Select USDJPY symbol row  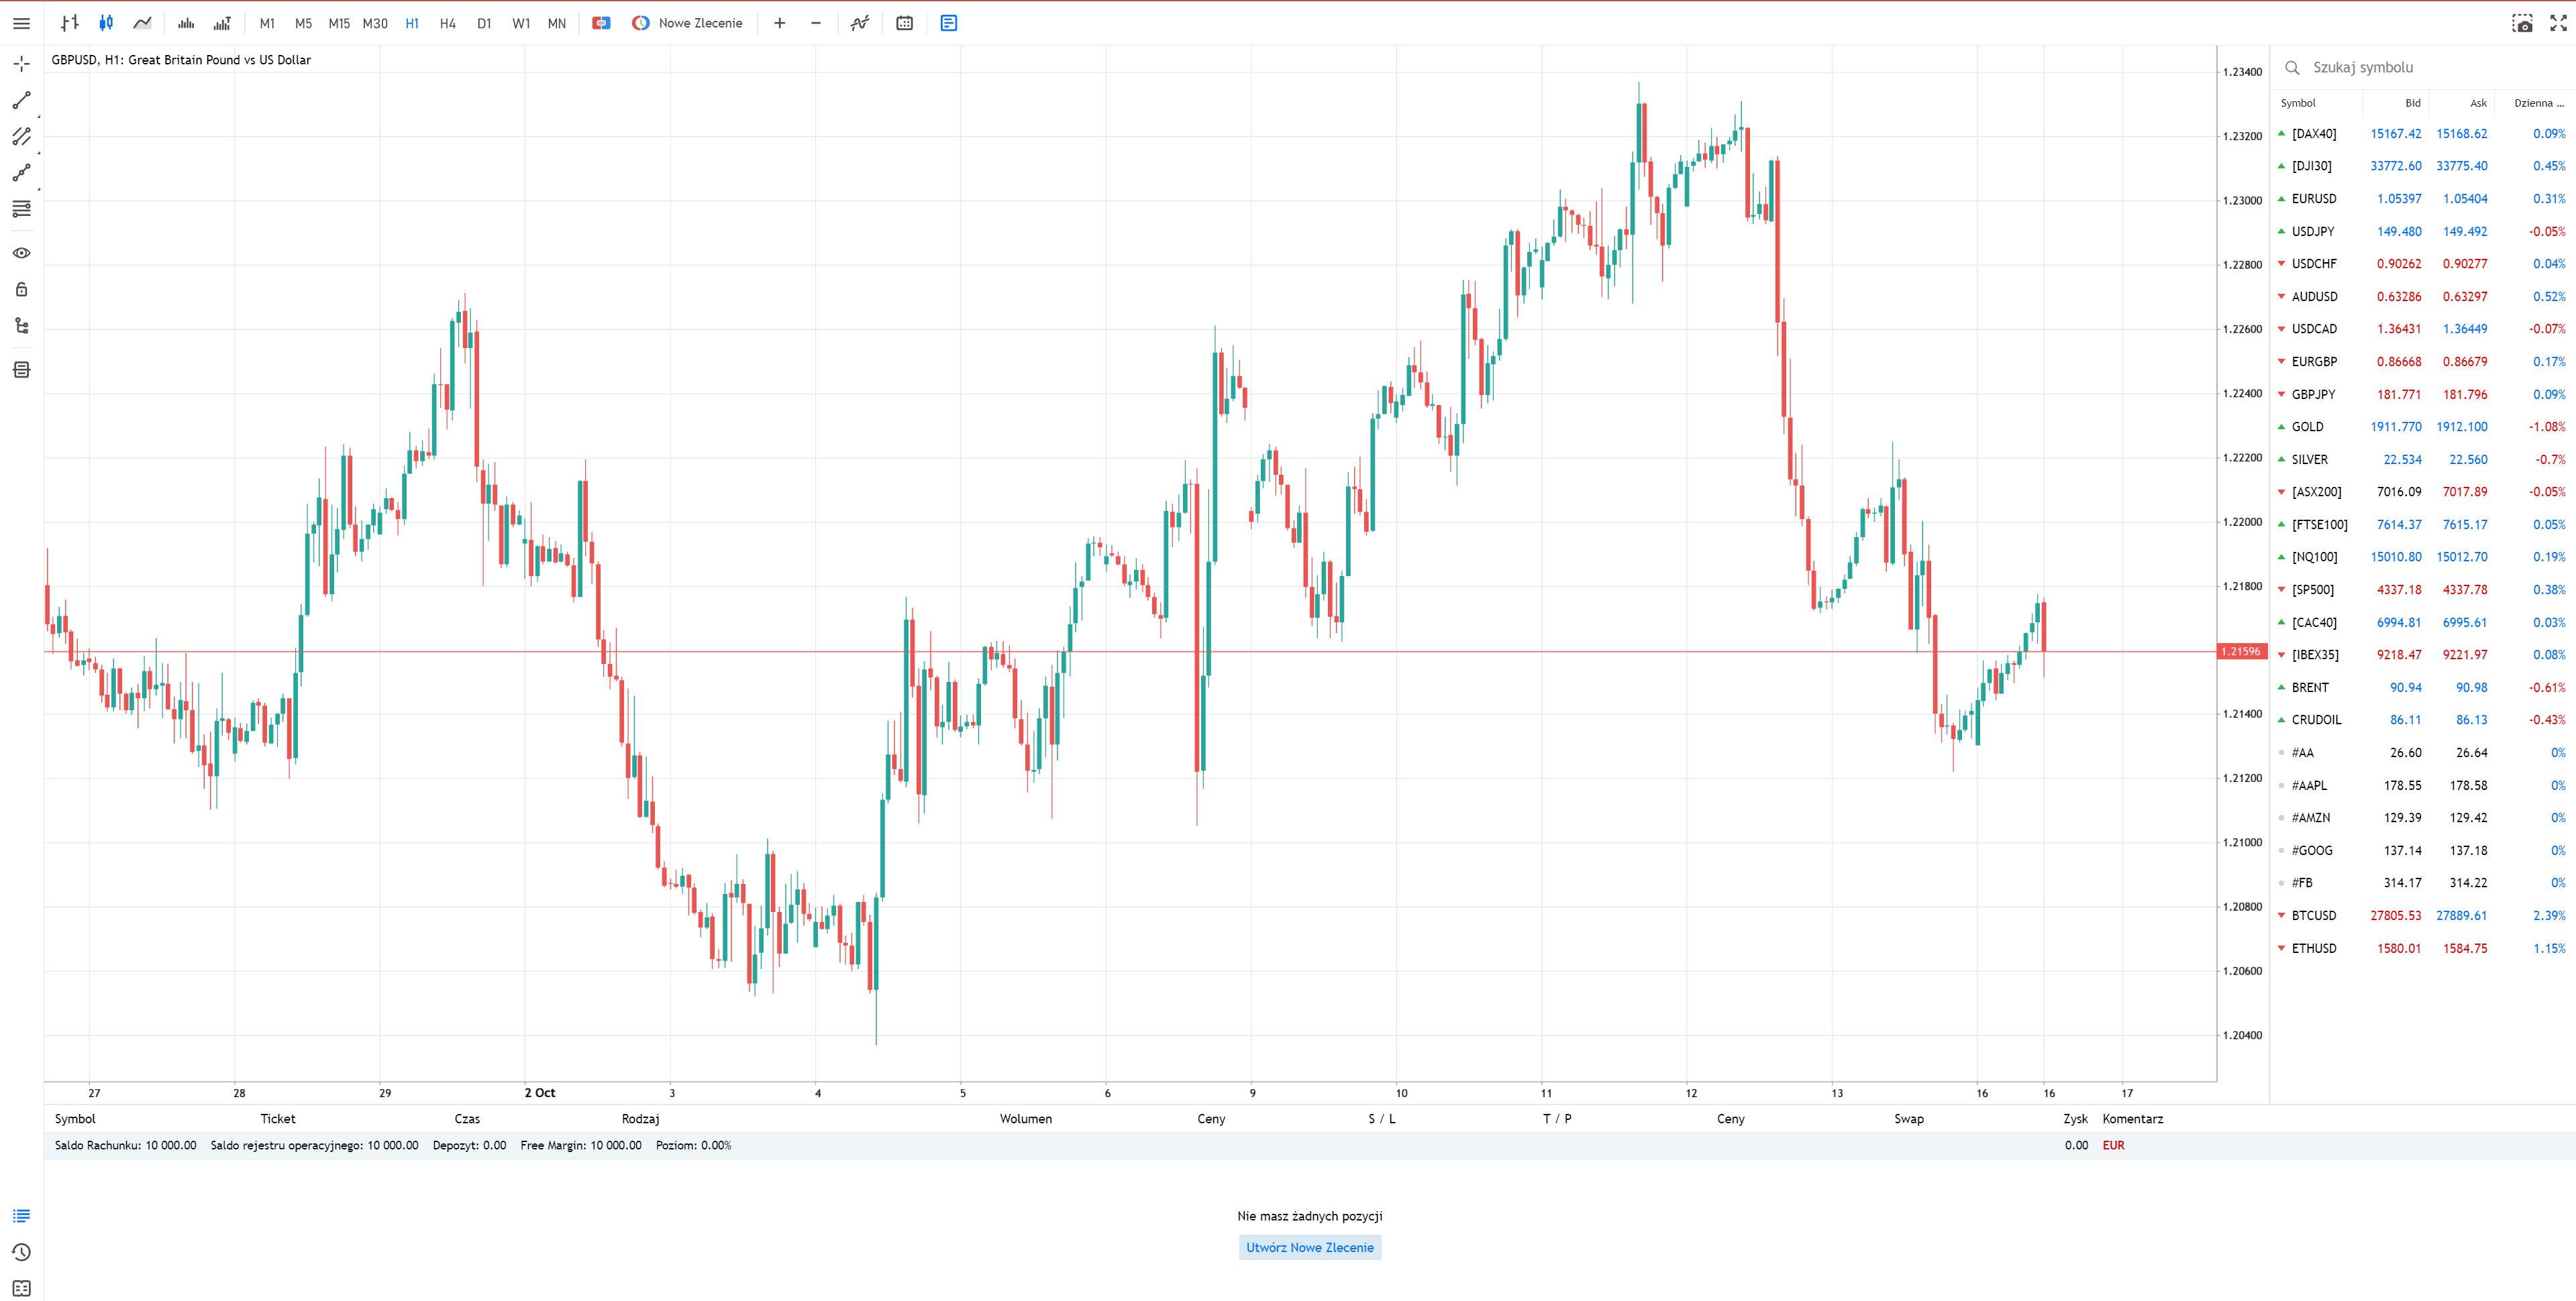(x=2422, y=232)
